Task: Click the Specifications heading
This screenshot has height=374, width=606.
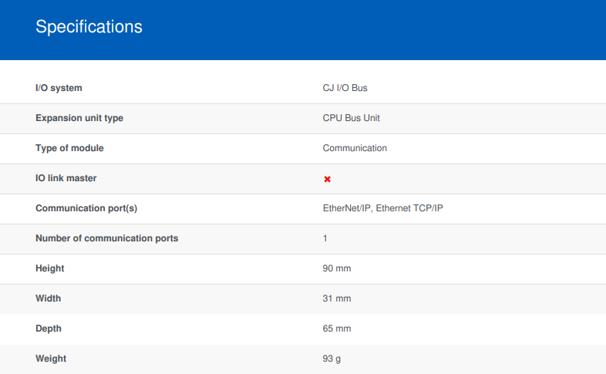Action: (89, 27)
